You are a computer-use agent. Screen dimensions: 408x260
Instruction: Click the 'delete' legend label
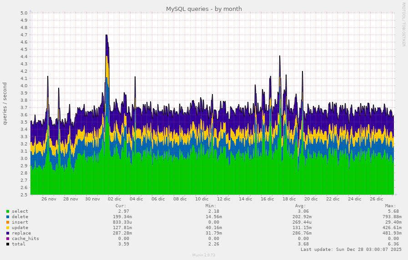(x=20, y=217)
